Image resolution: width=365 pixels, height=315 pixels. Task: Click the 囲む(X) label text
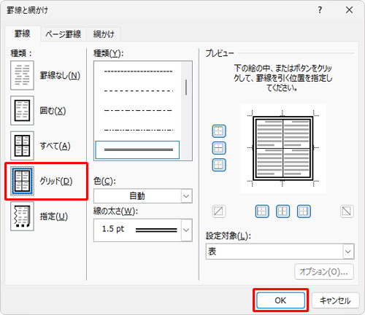tap(53, 111)
